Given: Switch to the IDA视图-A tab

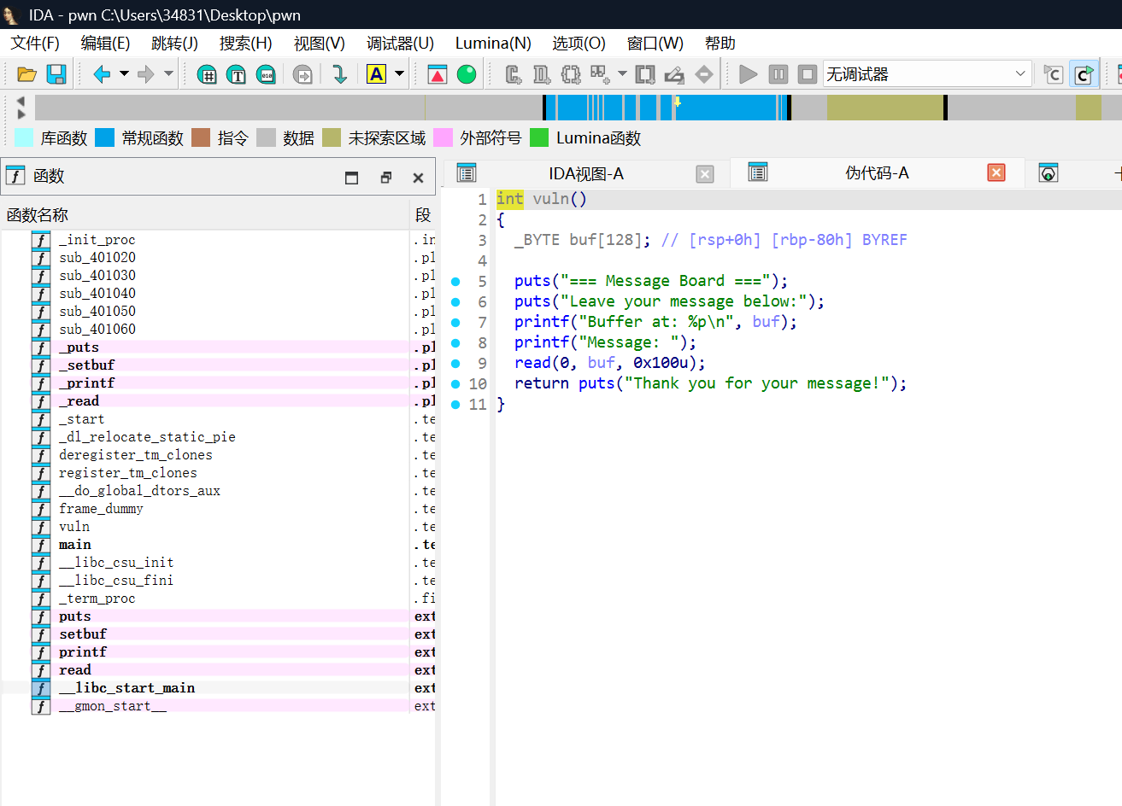Looking at the screenshot, I should click(586, 173).
